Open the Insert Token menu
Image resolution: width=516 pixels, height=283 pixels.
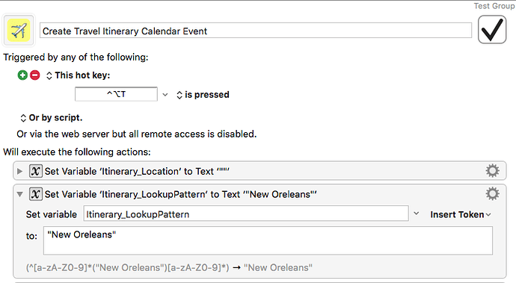click(461, 214)
